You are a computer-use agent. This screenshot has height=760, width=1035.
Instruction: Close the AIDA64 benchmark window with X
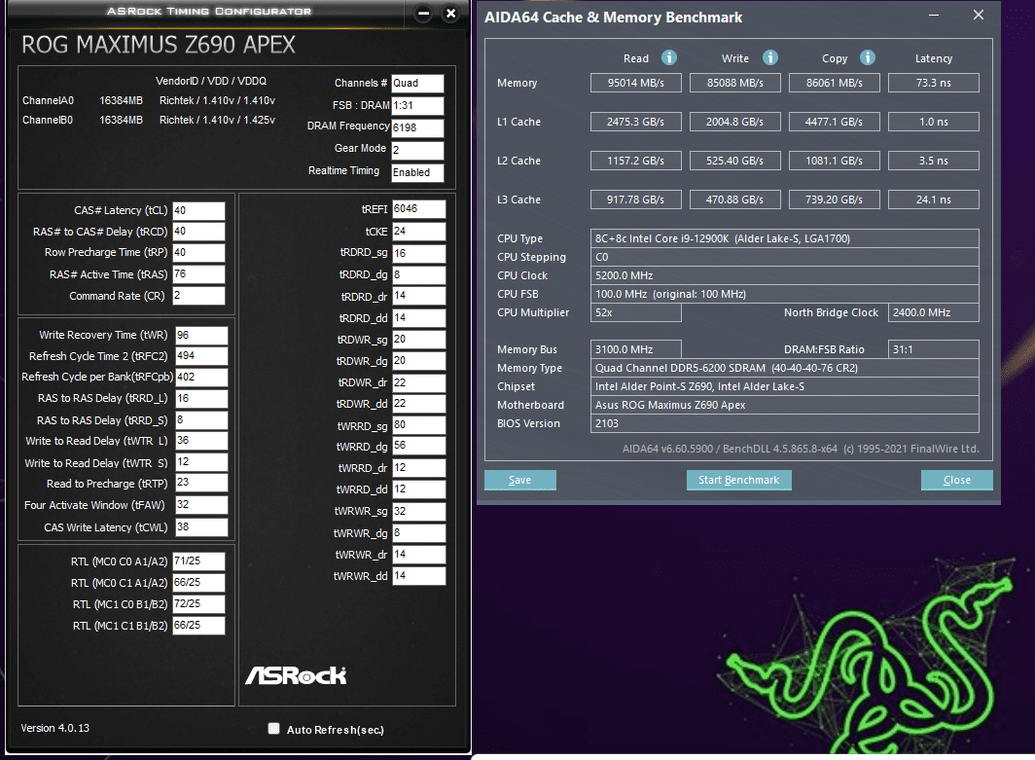pyautogui.click(x=979, y=15)
